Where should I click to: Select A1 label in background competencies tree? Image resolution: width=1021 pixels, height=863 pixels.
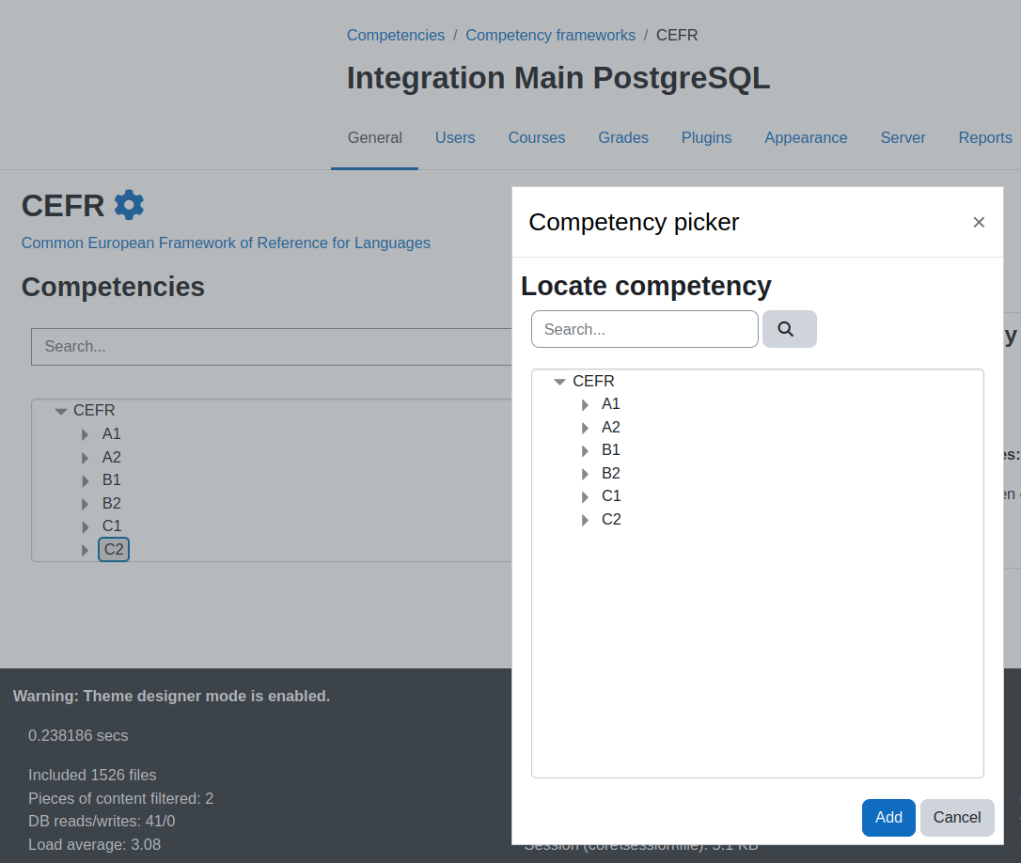click(111, 433)
